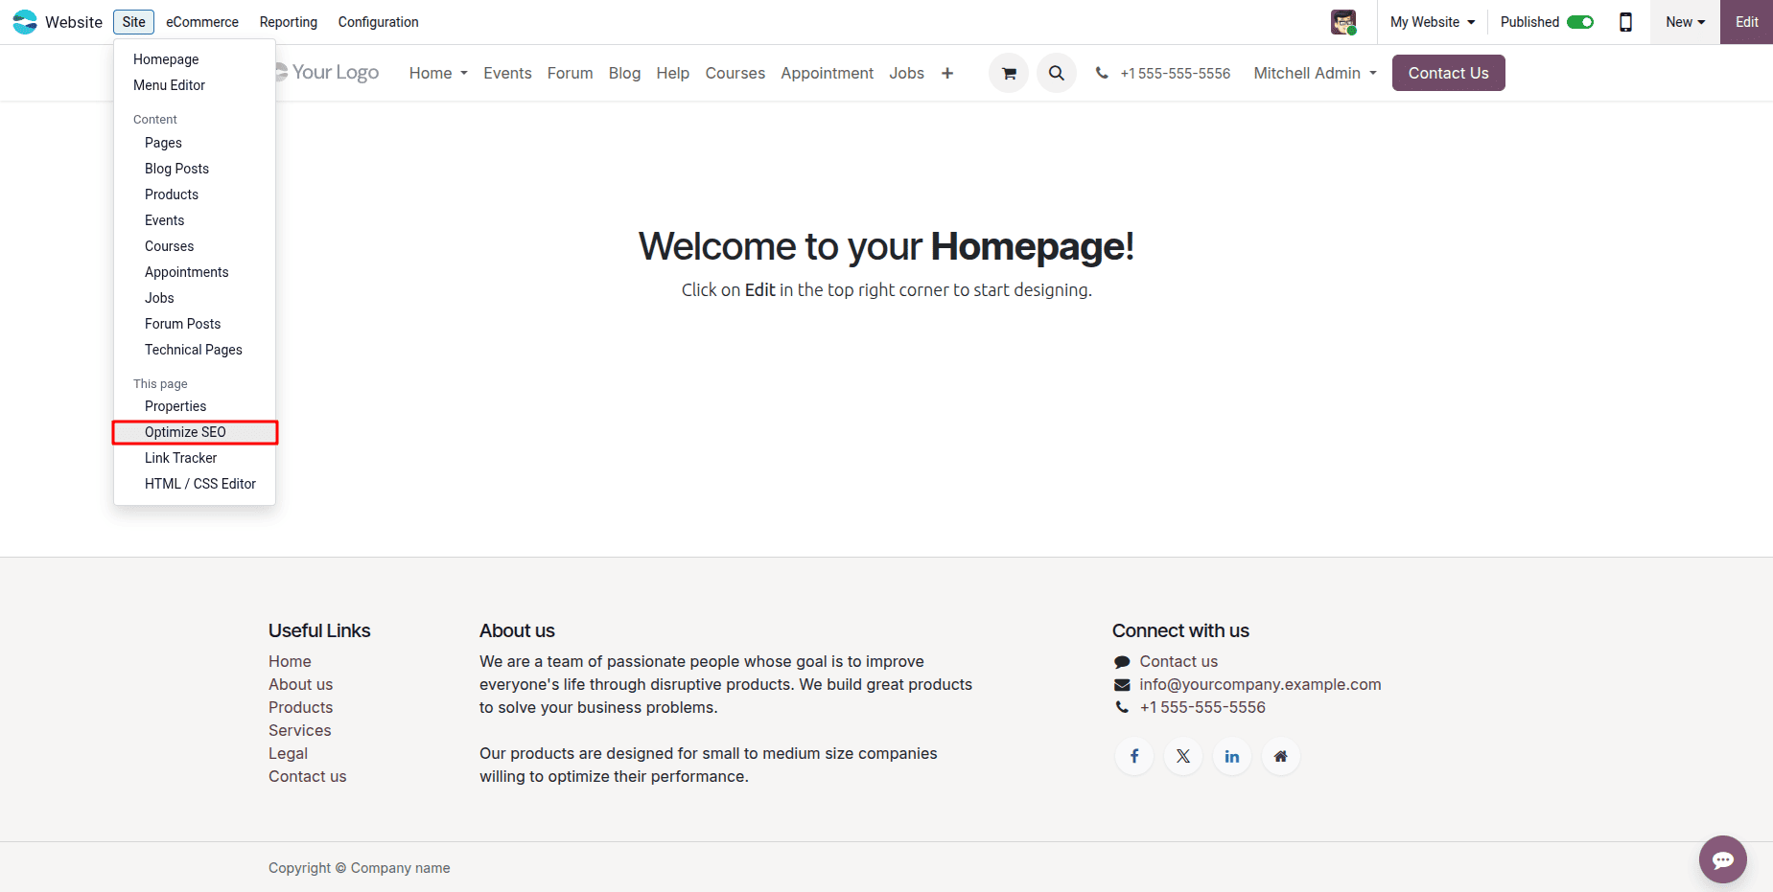Viewport: 1773px width, 892px height.
Task: Click info@yourcompany.example.com email link
Action: [1260, 684]
